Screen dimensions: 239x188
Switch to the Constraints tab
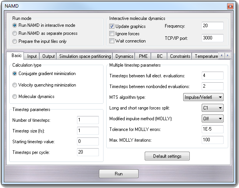(x=180, y=56)
